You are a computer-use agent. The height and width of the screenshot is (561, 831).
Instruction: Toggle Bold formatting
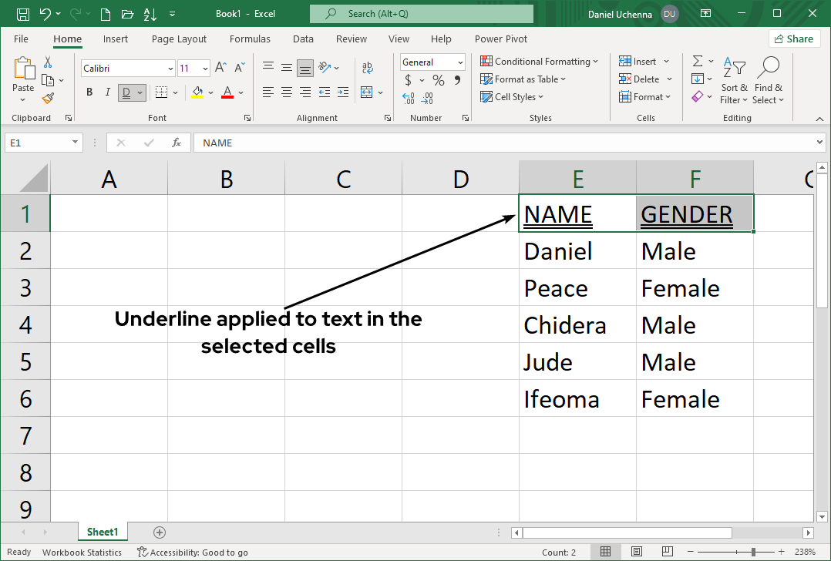(89, 92)
